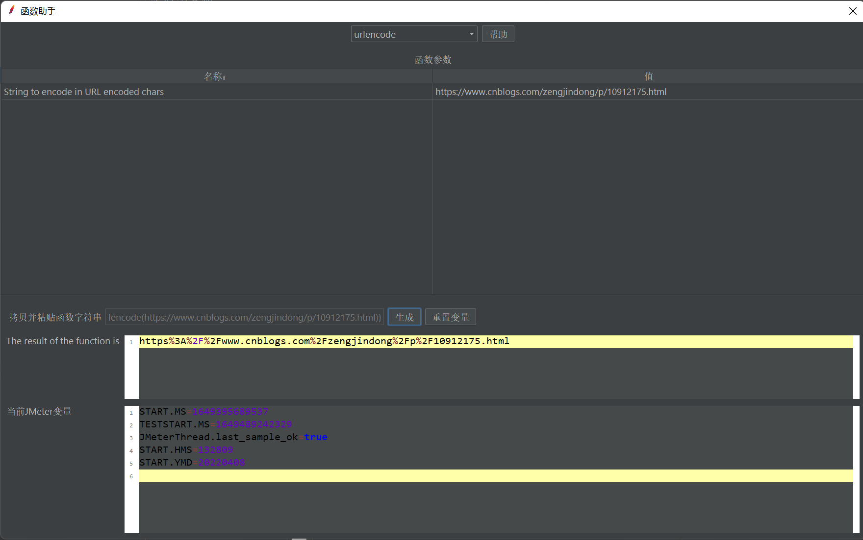Click the 'The result of the function is' label
Viewport: 863px width, 540px height.
(63, 341)
